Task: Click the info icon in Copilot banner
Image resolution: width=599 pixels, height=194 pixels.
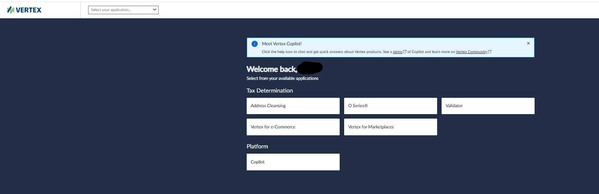Action: (254, 44)
